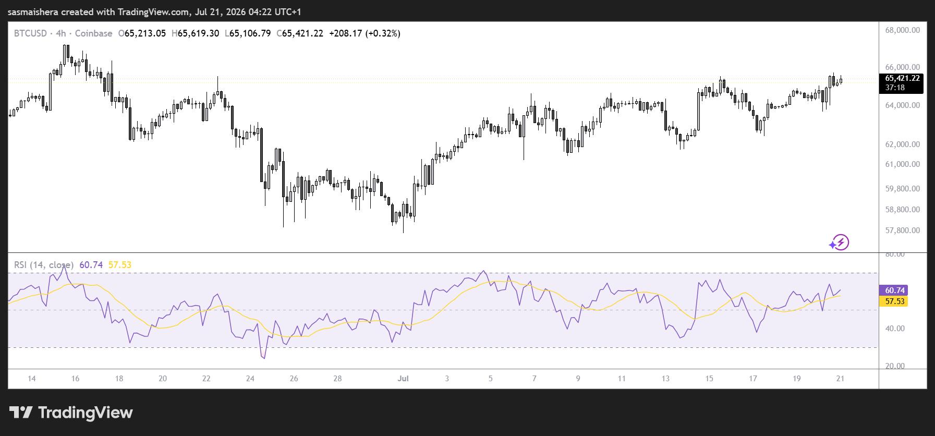Viewport: 935px width, 436px height.
Task: Click the Coinbase exchange label
Action: (x=93, y=33)
